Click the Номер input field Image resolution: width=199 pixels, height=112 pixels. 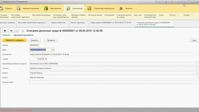coord(38,45)
